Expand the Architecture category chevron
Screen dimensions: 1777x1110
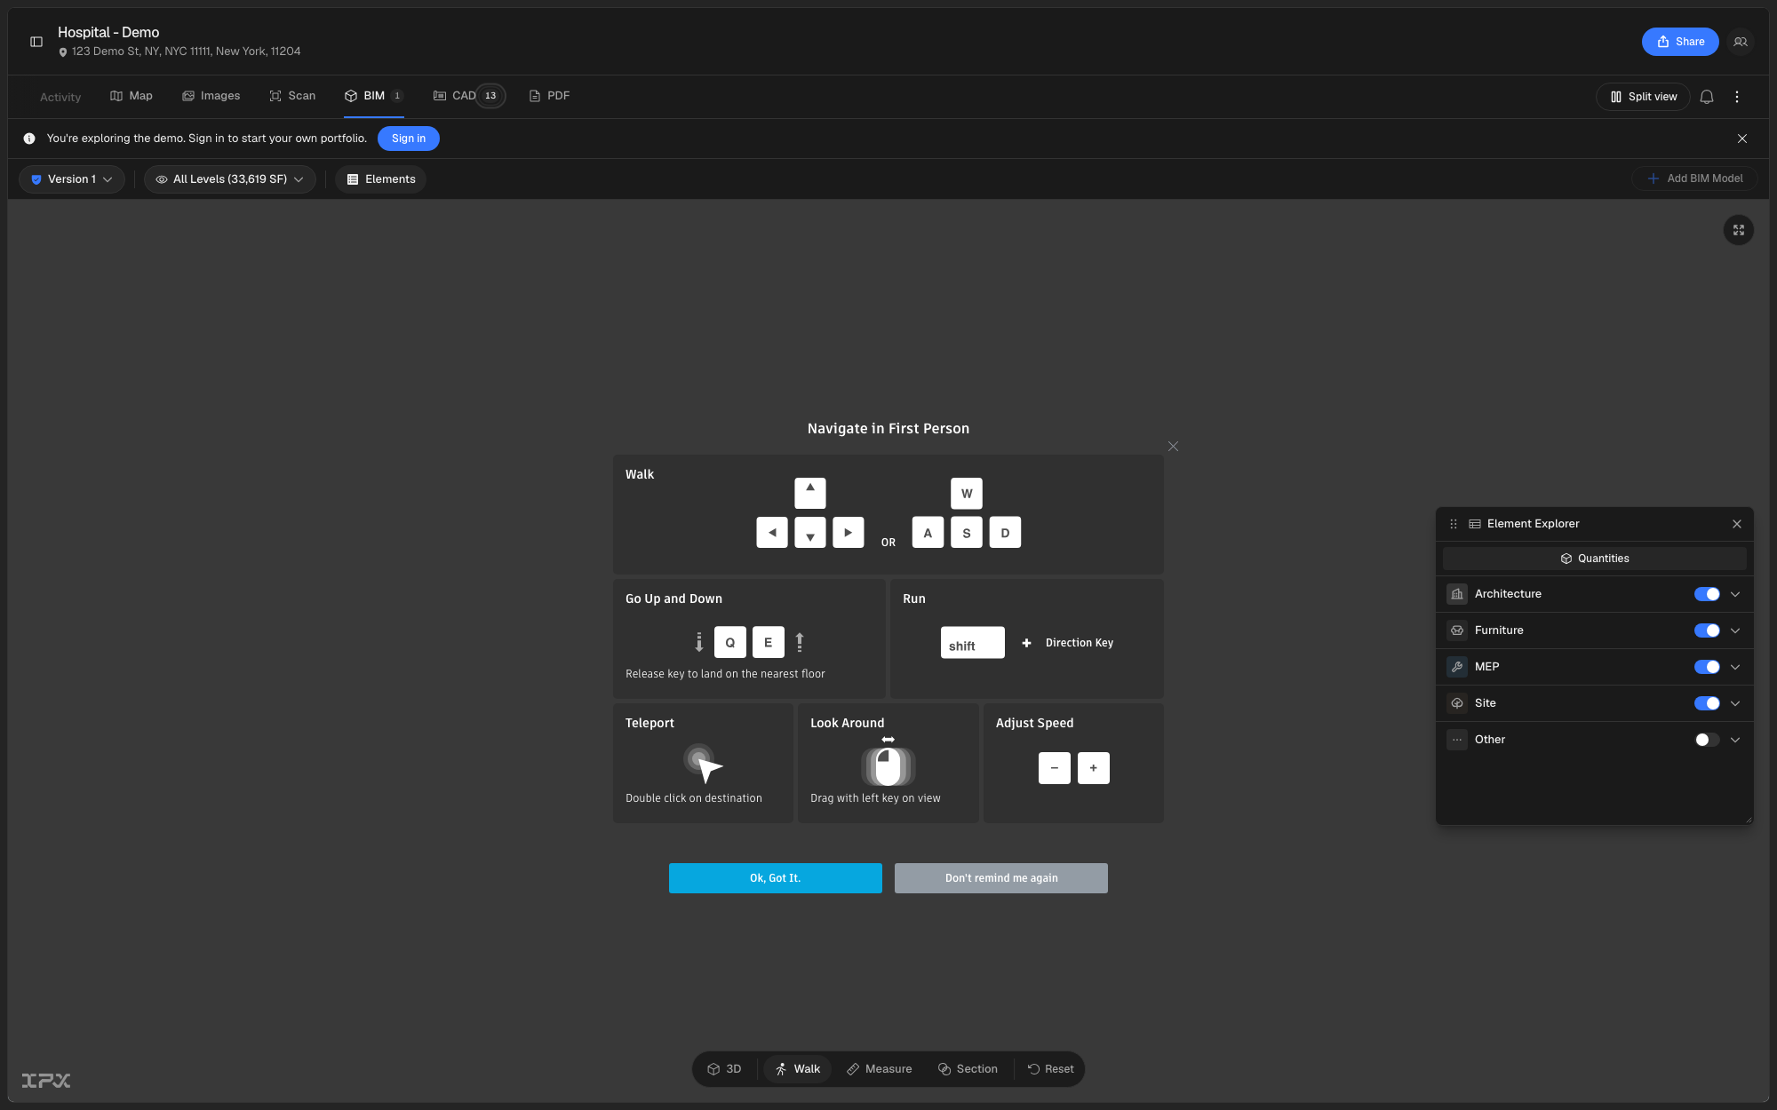coord(1734,594)
